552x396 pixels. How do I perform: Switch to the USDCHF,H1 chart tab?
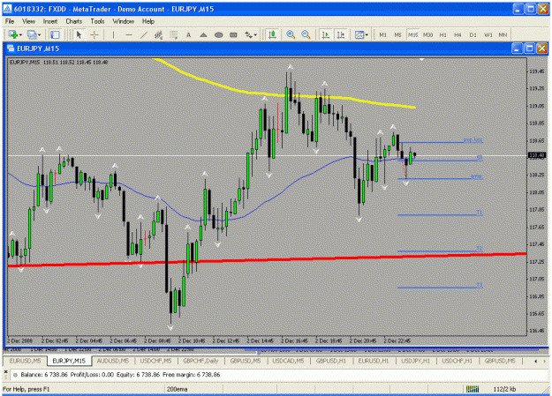point(457,361)
